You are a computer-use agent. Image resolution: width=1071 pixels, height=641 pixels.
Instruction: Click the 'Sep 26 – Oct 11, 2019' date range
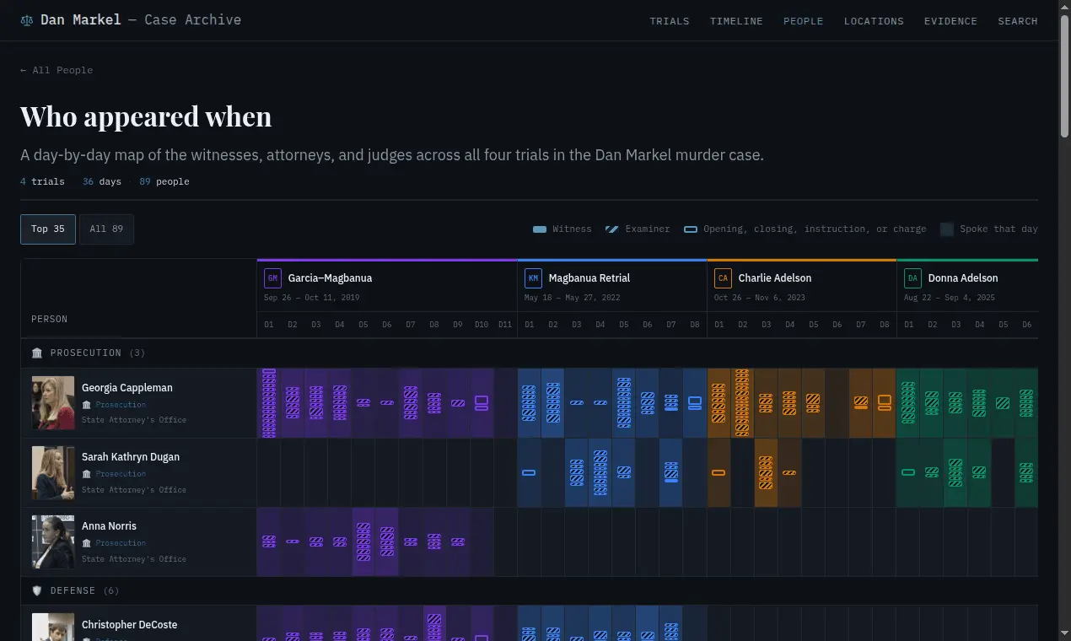click(x=312, y=298)
